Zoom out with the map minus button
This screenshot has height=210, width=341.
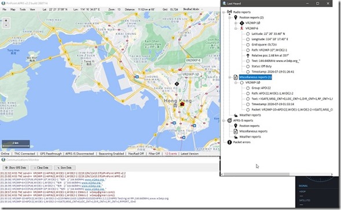coord(6,26)
